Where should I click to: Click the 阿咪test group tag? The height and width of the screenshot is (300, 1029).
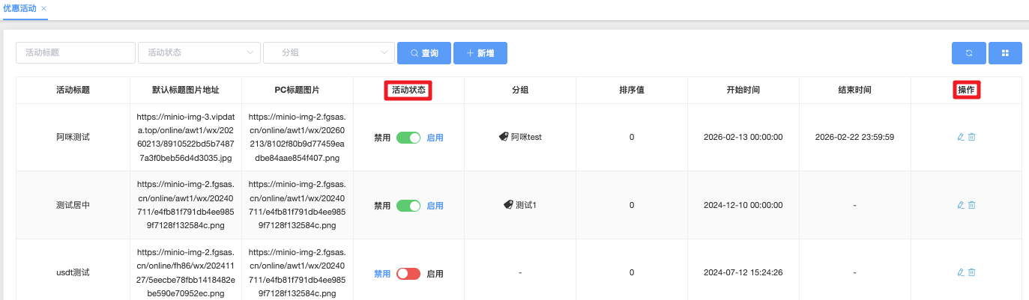click(x=520, y=137)
